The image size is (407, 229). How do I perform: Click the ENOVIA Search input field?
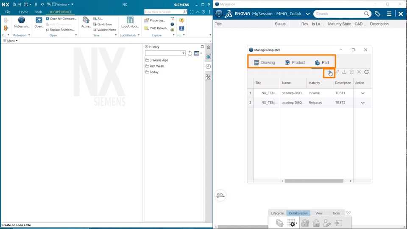pos(339,14)
